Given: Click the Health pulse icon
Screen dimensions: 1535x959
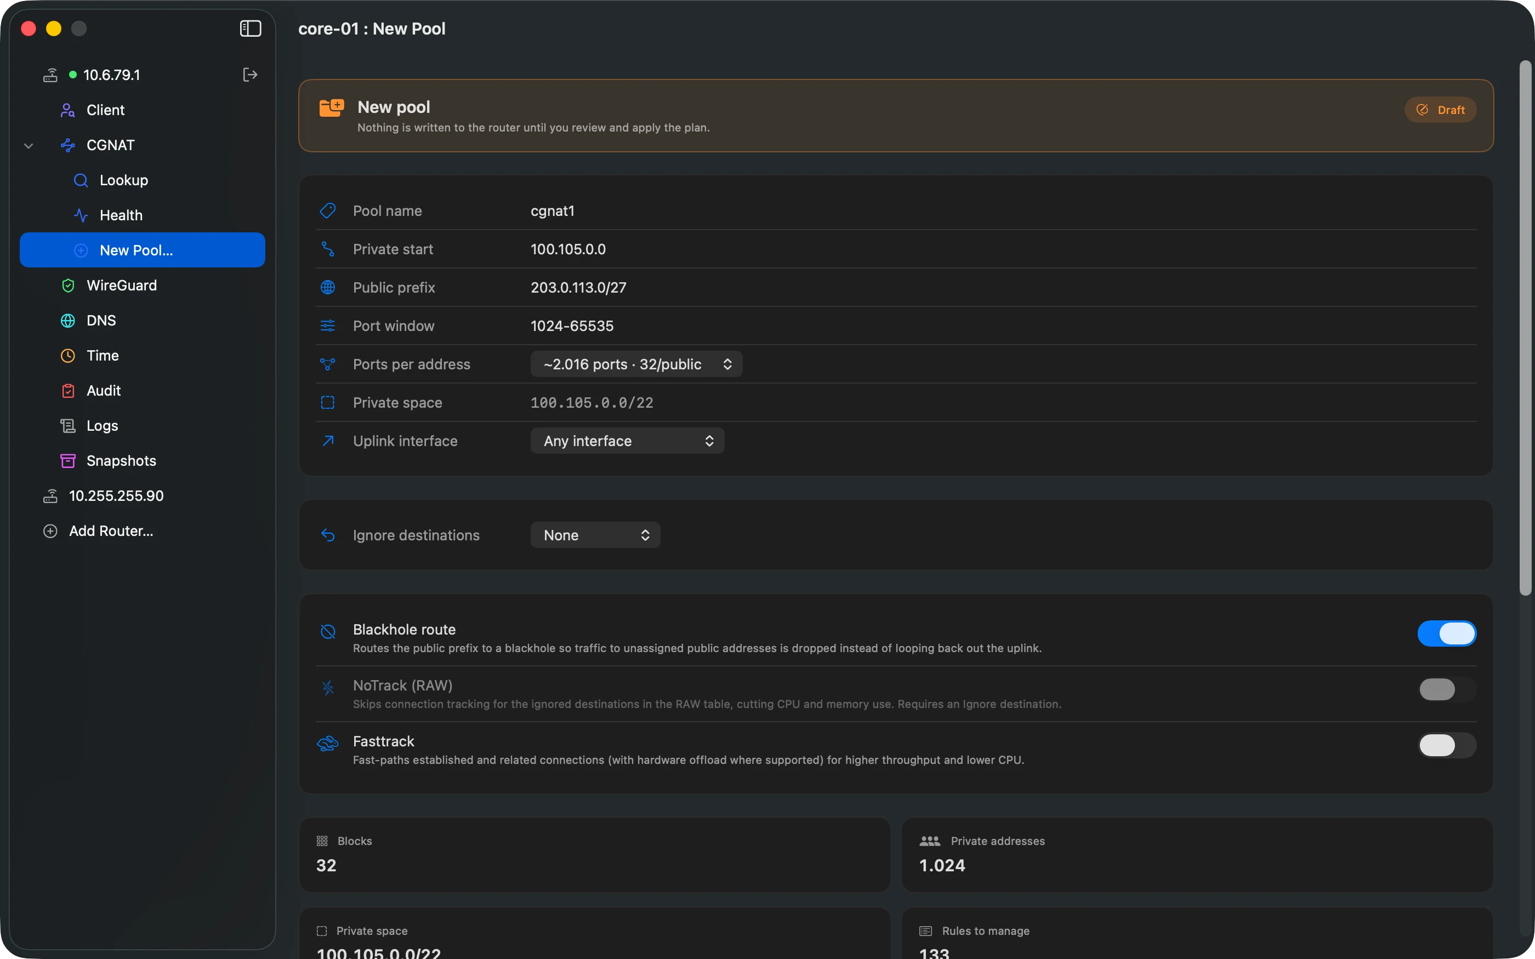Looking at the screenshot, I should [x=81, y=215].
